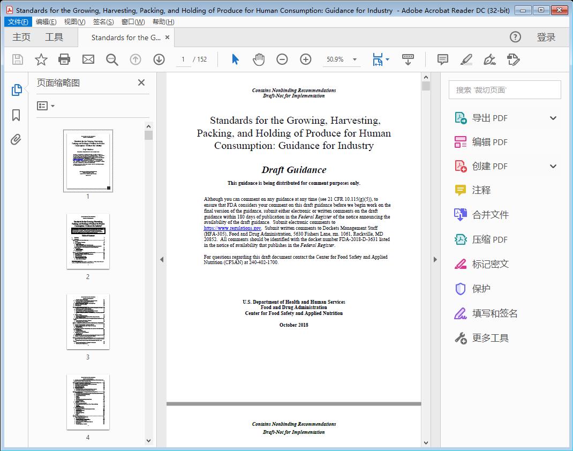Click the document vertical scrollbar thumb
The height and width of the screenshot is (451, 573).
tap(426, 86)
